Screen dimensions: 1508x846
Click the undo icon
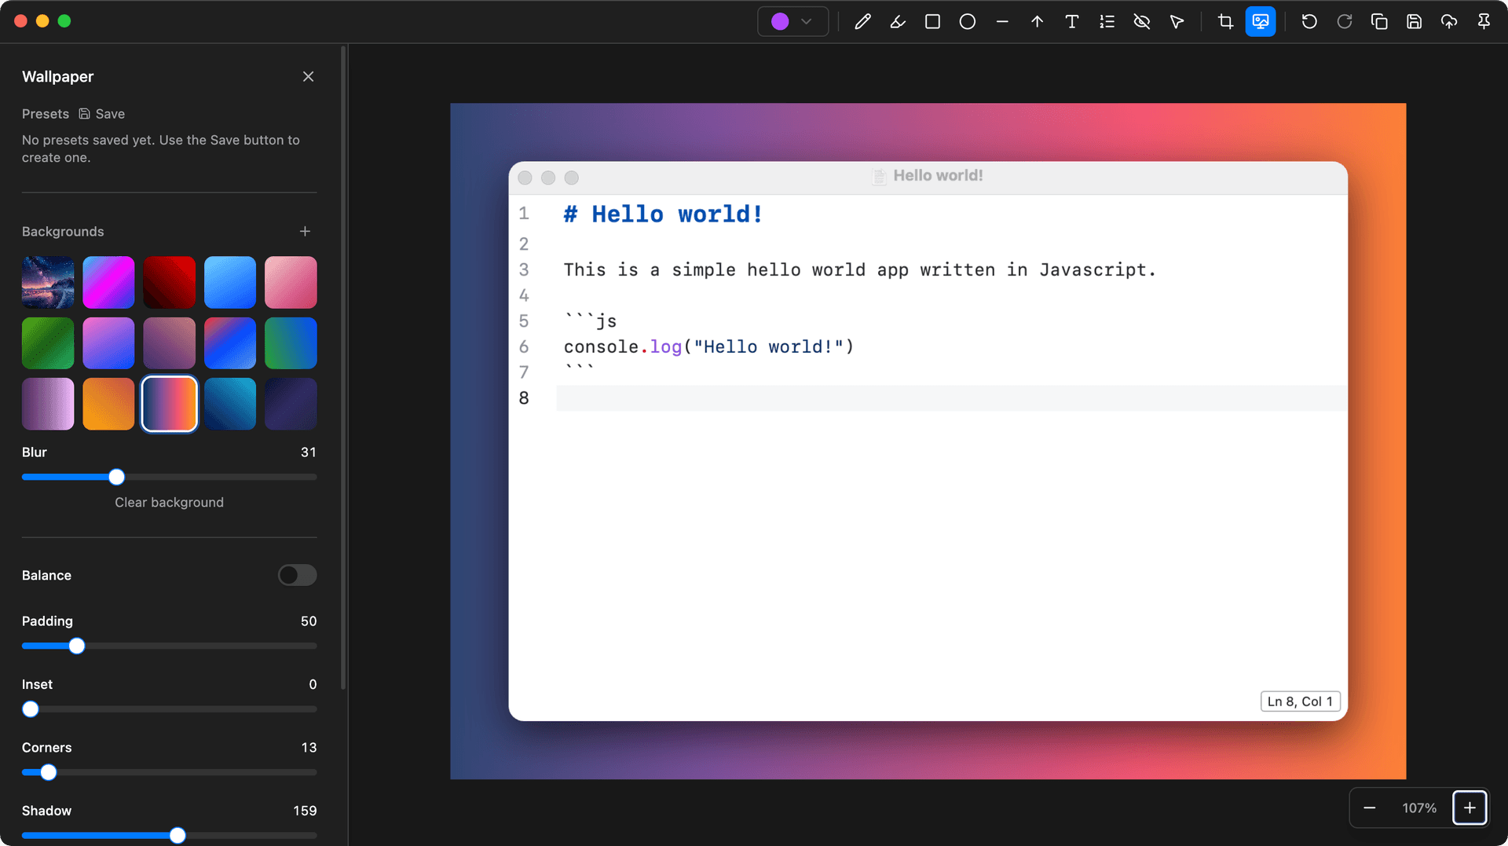[1309, 22]
